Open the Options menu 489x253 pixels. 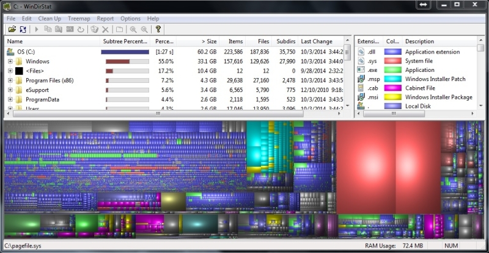(x=130, y=18)
